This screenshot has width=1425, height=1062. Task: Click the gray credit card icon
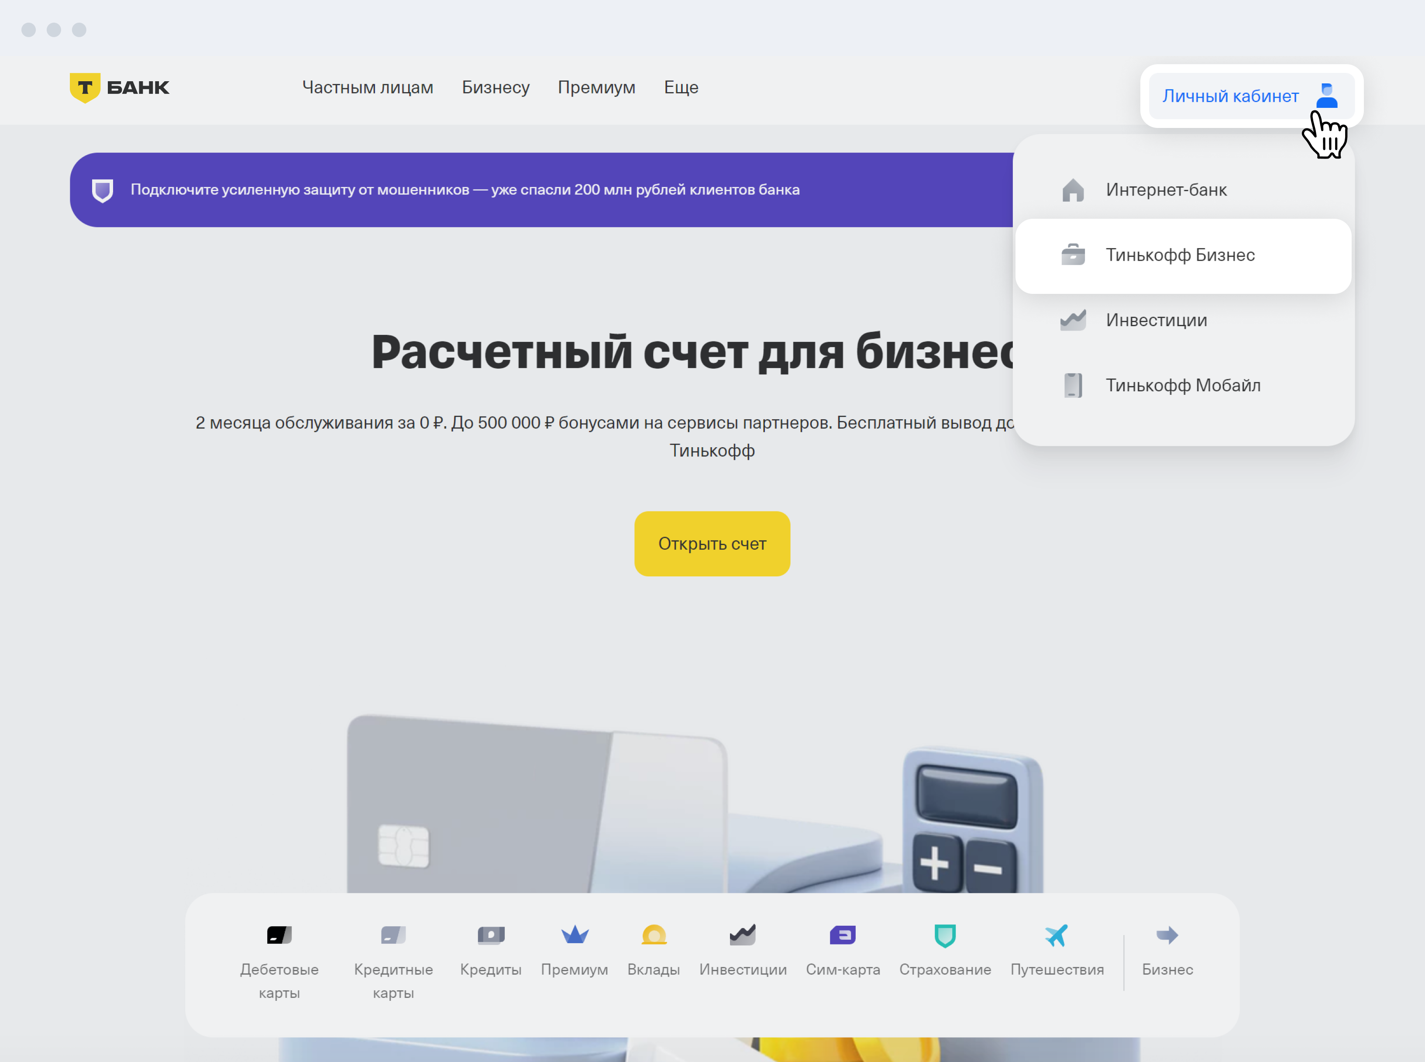coord(393,935)
